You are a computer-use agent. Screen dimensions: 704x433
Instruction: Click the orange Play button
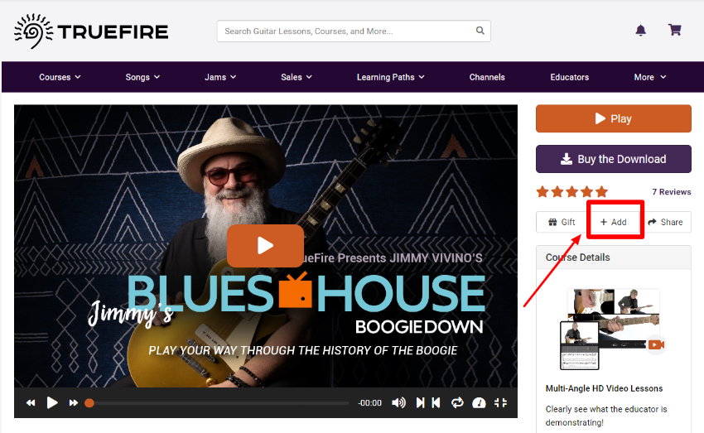(613, 118)
